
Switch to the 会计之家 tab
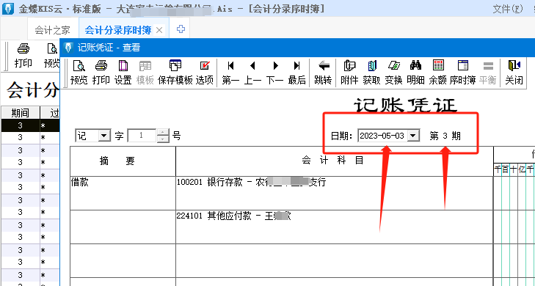point(53,30)
